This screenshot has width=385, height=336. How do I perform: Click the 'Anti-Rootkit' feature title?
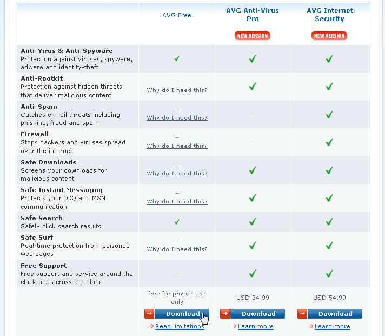(x=42, y=78)
